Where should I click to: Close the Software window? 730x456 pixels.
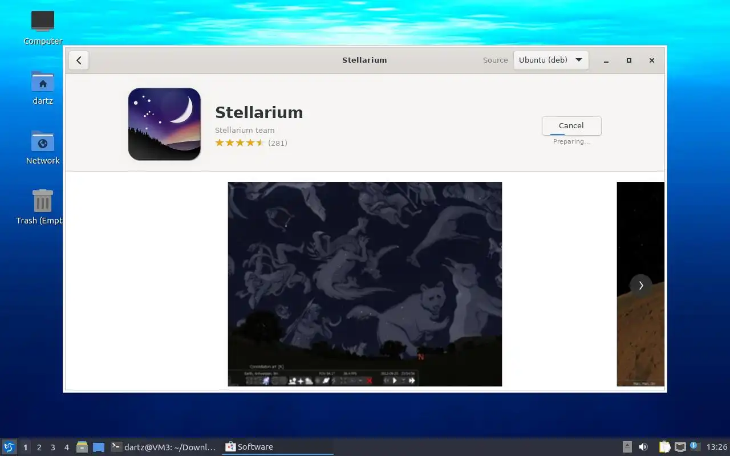pyautogui.click(x=652, y=60)
